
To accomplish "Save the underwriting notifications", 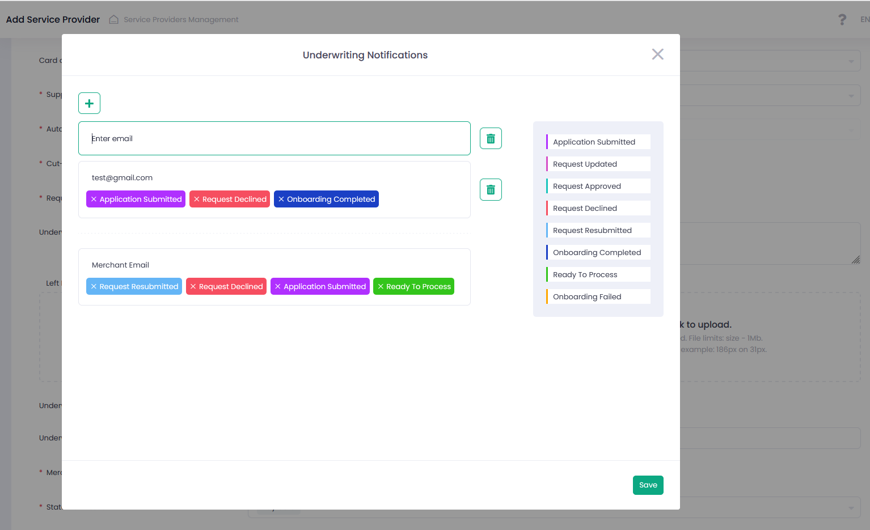I will point(648,485).
